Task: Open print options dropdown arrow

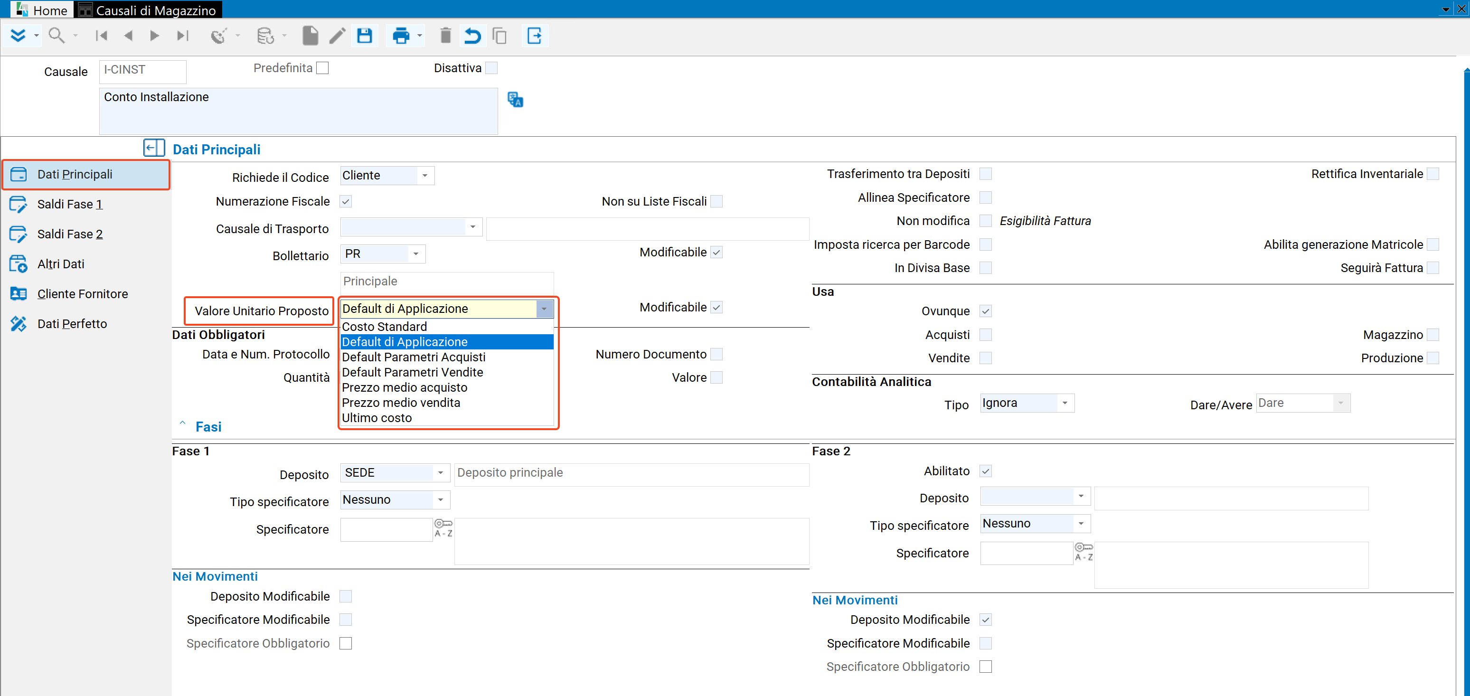Action: [419, 36]
